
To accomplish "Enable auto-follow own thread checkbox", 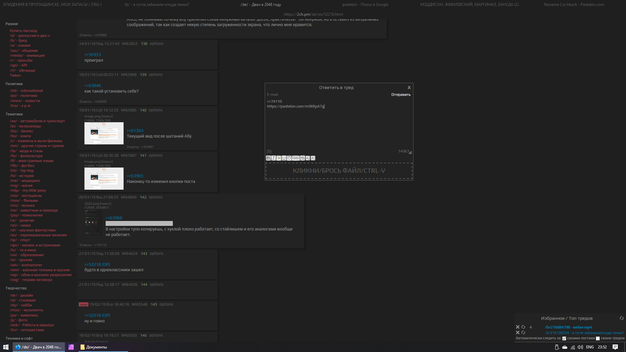I will [x=598, y=338].
